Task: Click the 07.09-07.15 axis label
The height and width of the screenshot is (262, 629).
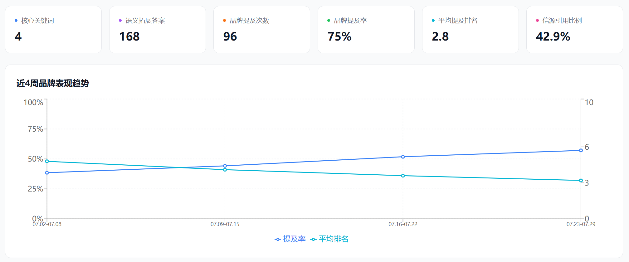Action: (225, 224)
